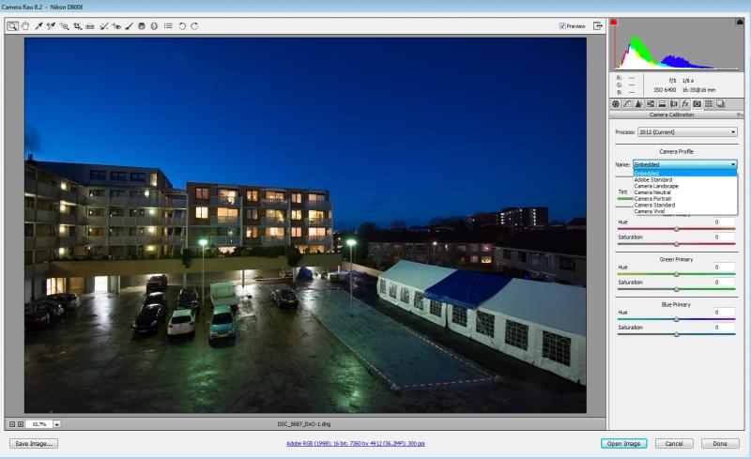
Task: Click the Cancel button
Action: (x=674, y=444)
